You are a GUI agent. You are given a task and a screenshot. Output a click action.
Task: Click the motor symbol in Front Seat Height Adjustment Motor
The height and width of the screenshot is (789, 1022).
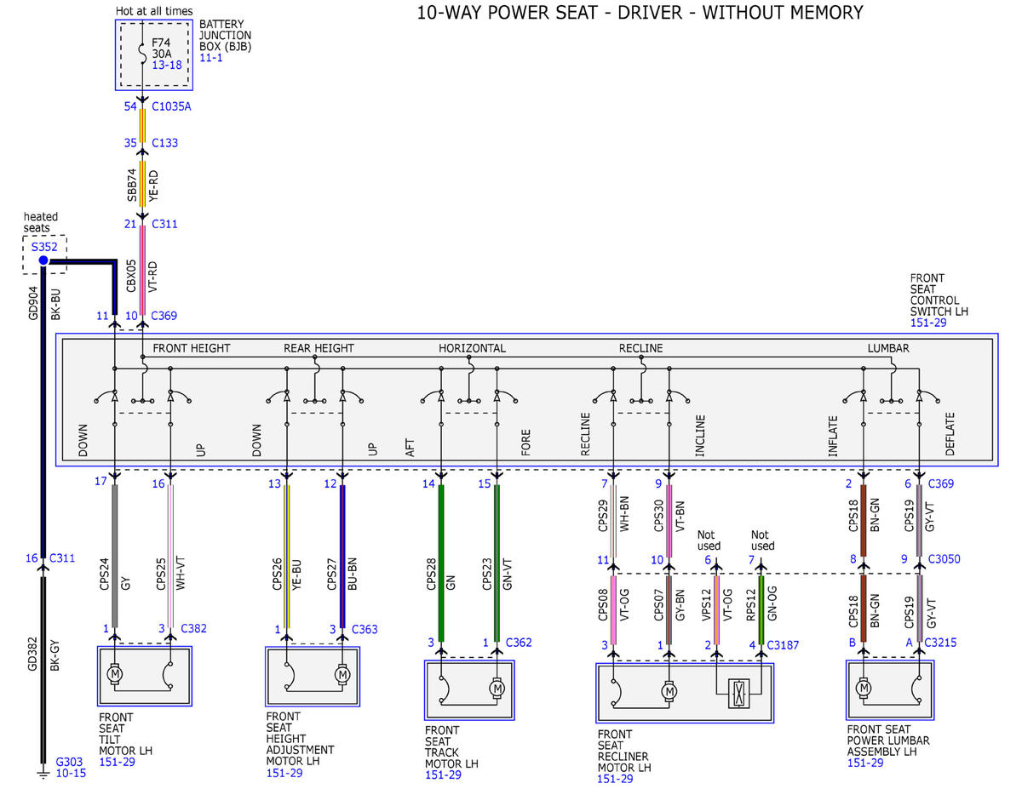[x=342, y=675]
